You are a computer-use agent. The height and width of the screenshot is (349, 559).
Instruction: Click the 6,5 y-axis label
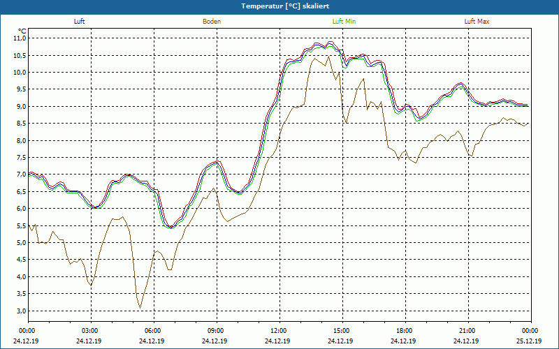pyautogui.click(x=22, y=191)
